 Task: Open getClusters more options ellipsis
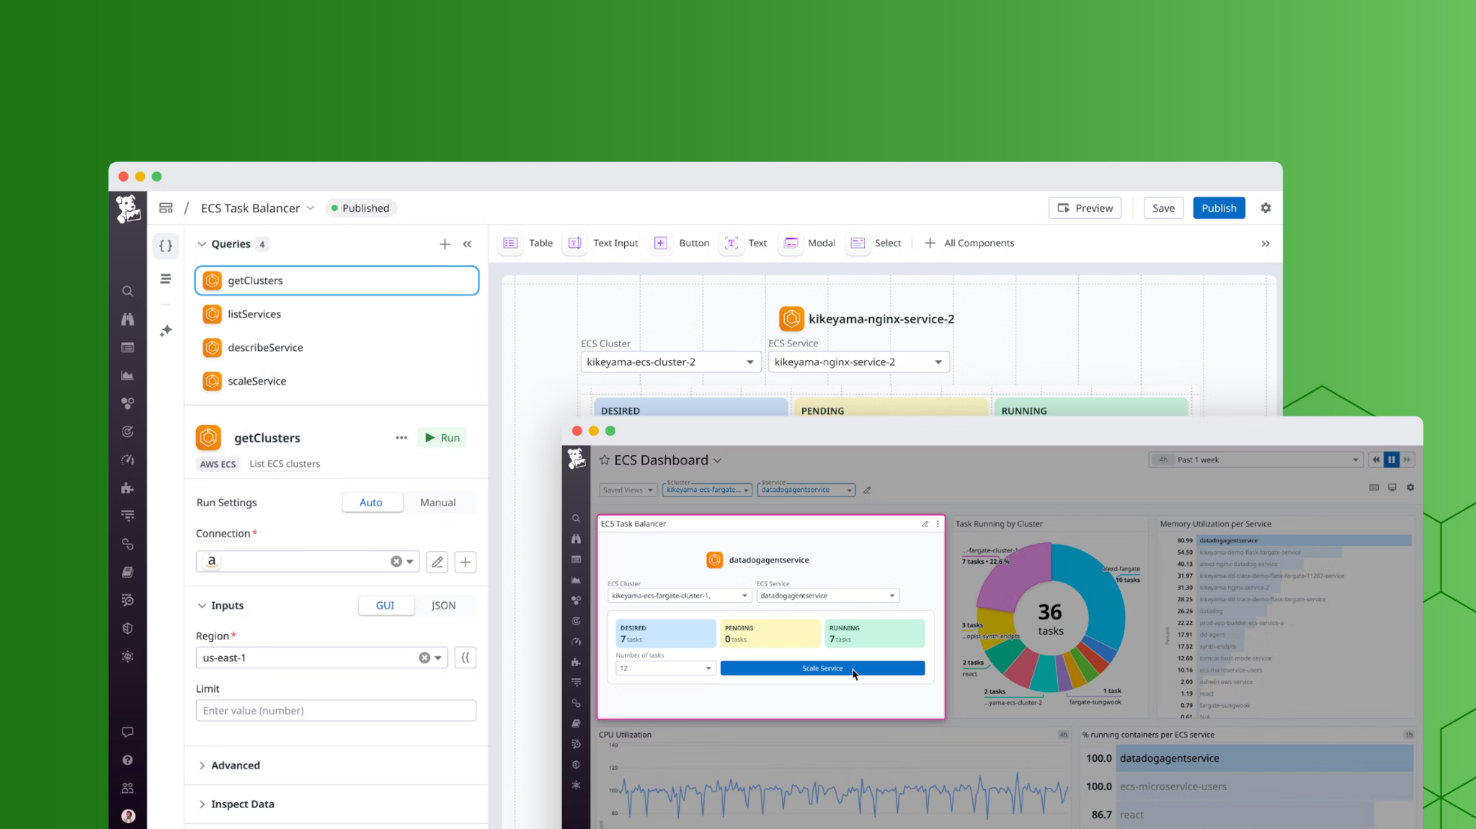[x=401, y=438]
